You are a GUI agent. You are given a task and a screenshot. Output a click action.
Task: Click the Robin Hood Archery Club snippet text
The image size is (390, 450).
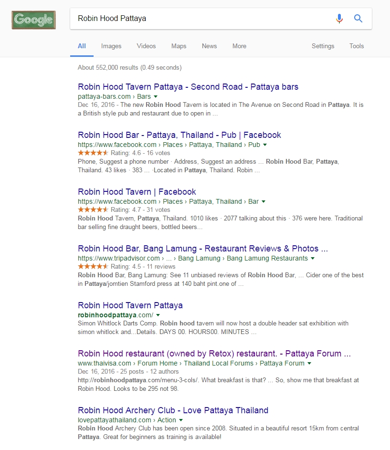[218, 432]
